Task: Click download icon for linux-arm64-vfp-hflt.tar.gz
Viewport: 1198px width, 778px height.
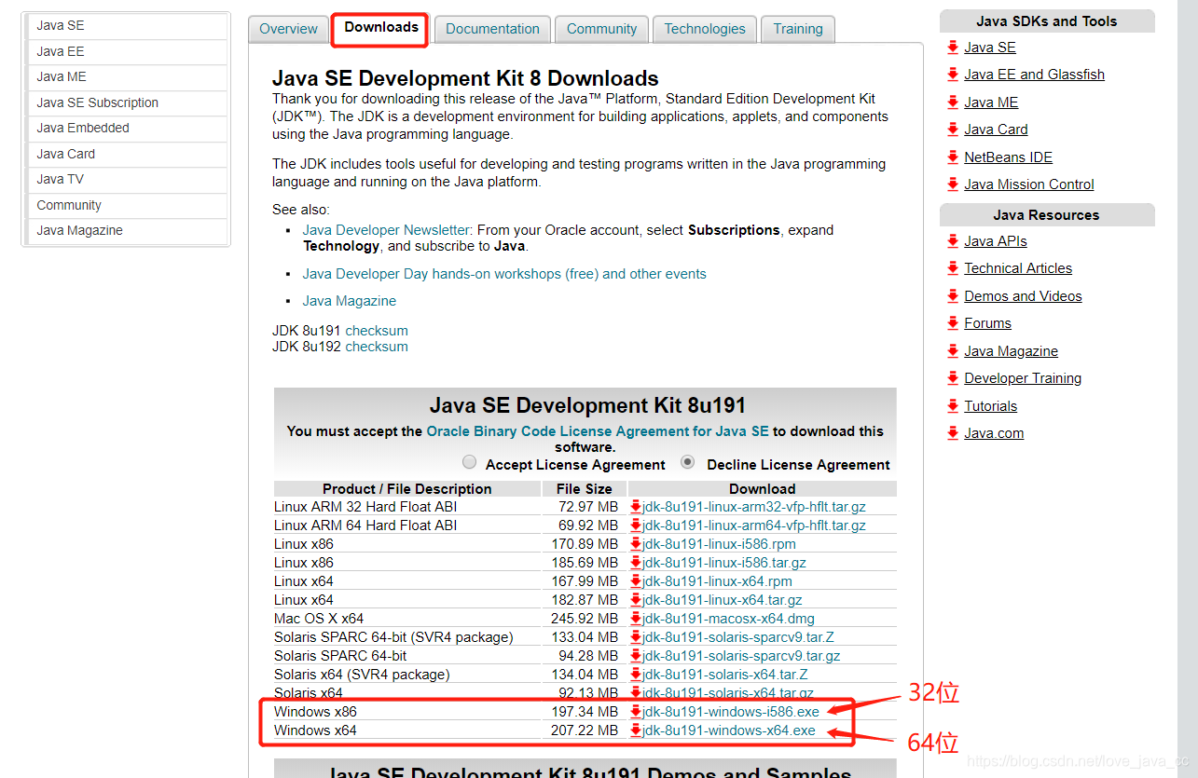Action: click(x=636, y=525)
